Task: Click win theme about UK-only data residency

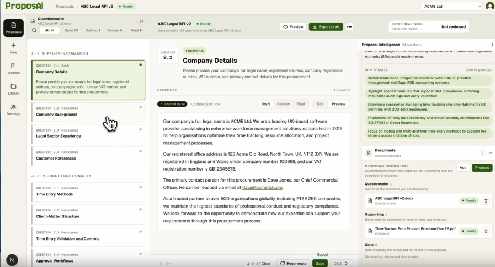Action: 428,120
